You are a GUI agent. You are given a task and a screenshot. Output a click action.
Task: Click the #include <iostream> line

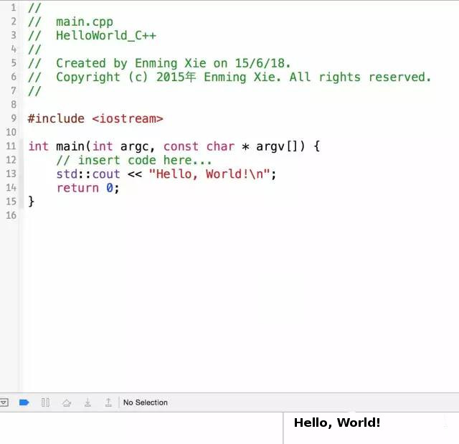click(95, 118)
